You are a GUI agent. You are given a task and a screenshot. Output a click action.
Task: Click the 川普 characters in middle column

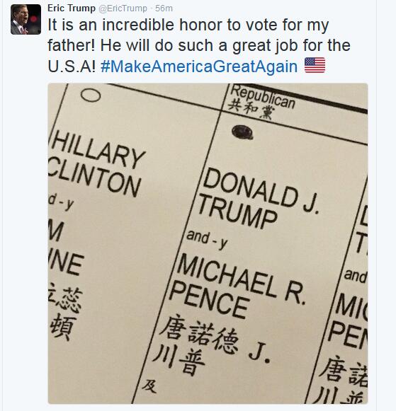point(179,360)
